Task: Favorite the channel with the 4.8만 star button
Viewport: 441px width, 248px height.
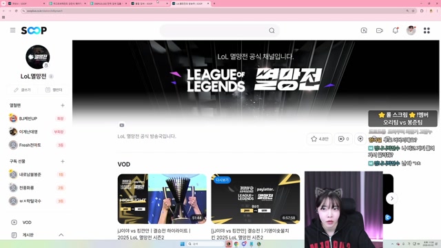Action: click(320, 139)
